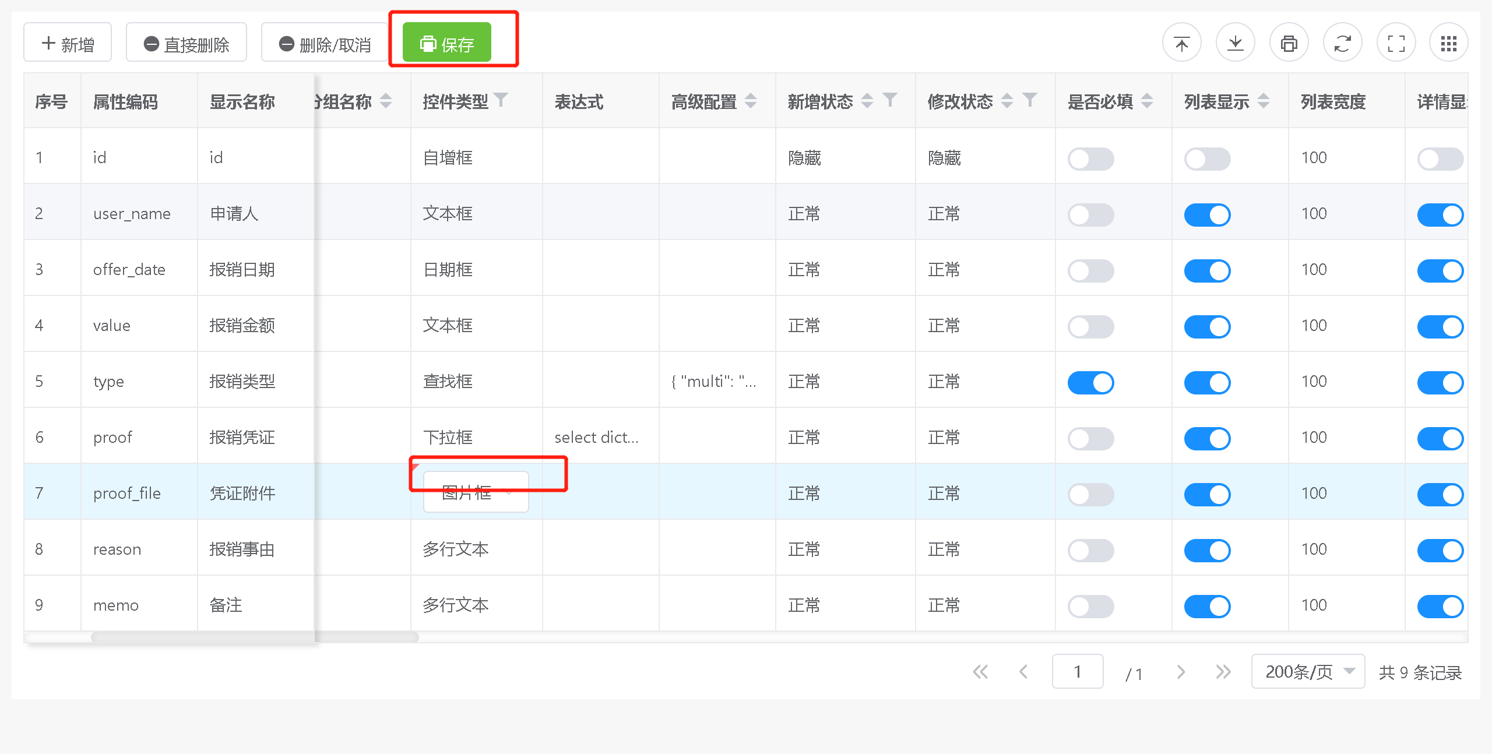The image size is (1492, 754).
Task: Click the refresh icon
Action: (1342, 43)
